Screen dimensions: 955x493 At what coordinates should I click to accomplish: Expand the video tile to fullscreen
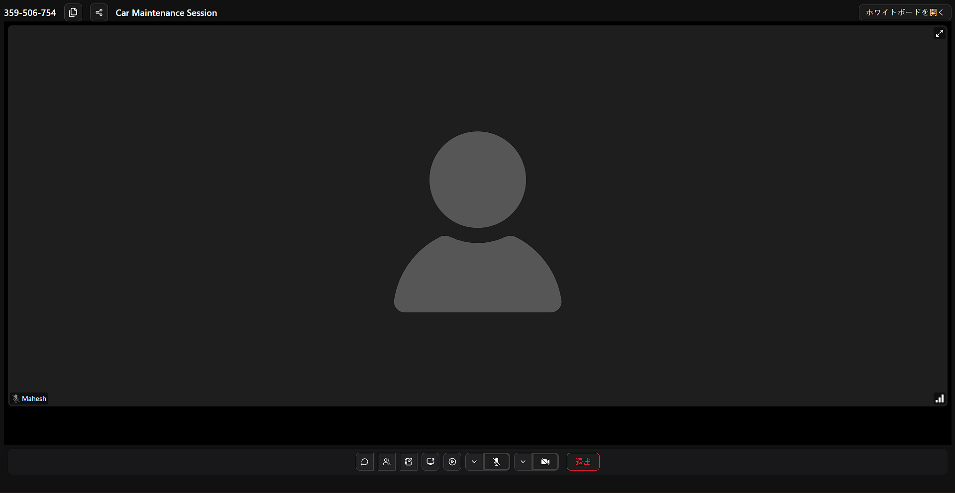[x=939, y=33]
